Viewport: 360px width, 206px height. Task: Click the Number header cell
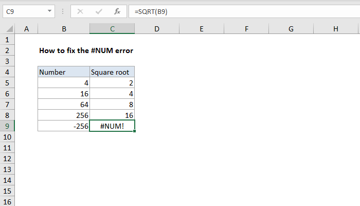pos(64,72)
